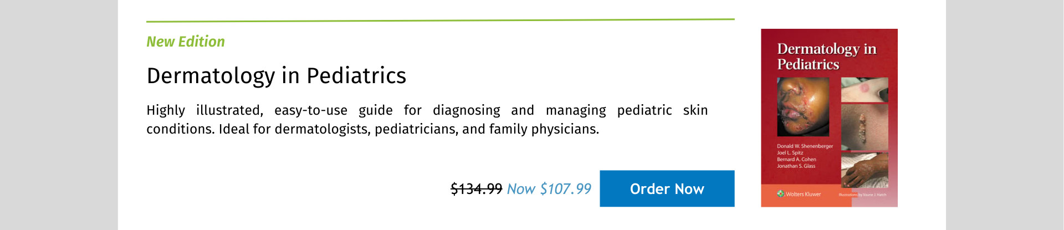Click author Joel L. Spitz on cover

[790, 153]
